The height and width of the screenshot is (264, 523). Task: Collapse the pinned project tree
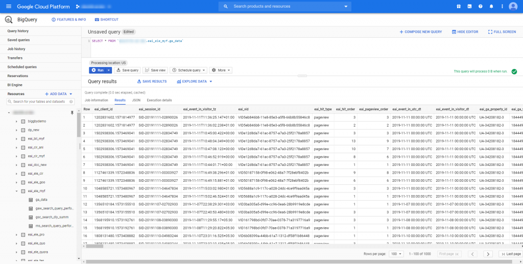tap(9, 113)
